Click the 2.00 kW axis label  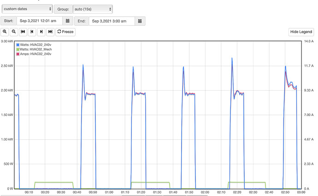(x=7, y=90)
